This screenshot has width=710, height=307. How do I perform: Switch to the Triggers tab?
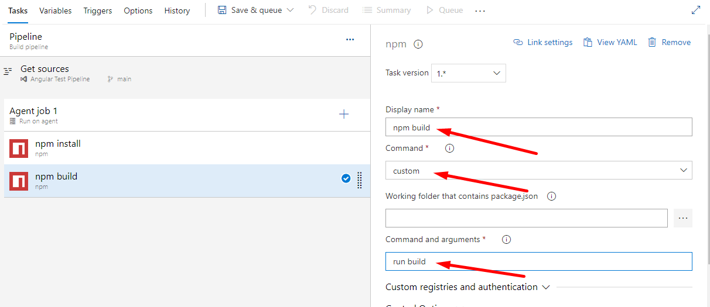coord(97,11)
